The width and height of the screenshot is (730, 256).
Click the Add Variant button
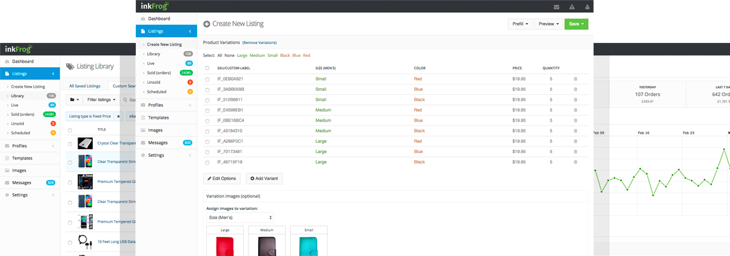pos(264,179)
